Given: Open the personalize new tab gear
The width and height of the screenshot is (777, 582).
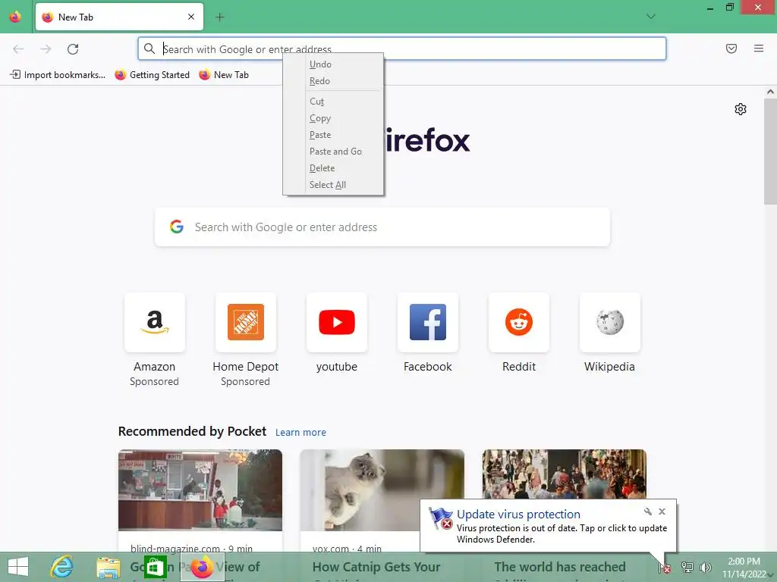Looking at the screenshot, I should coord(741,109).
